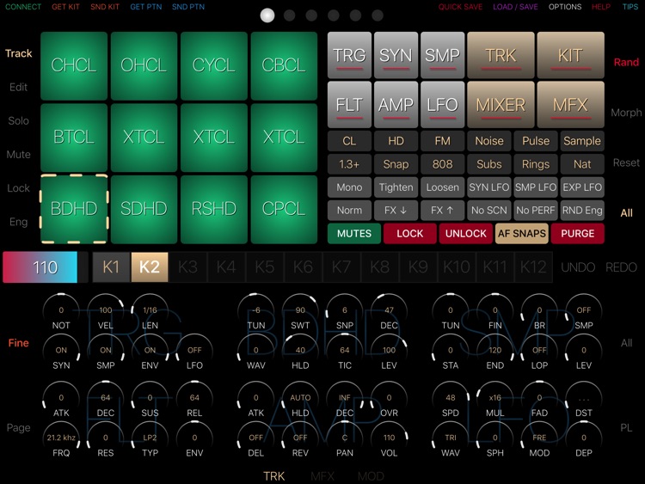Toggle the AMP randomize section
The height and width of the screenshot is (484, 645).
pos(396,104)
